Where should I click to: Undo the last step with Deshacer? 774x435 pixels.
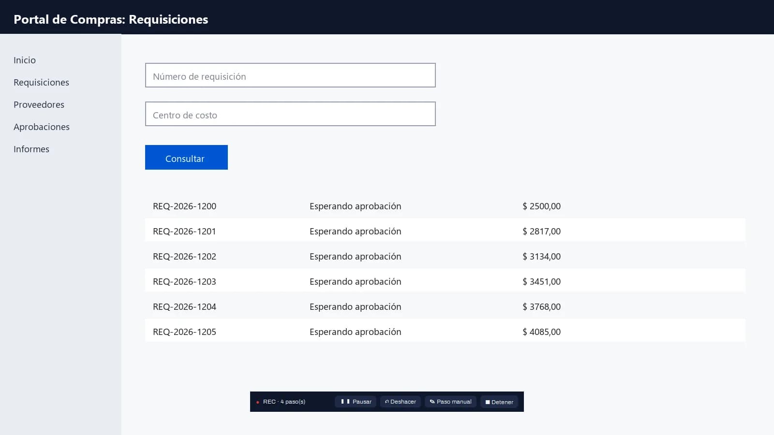tap(400, 402)
